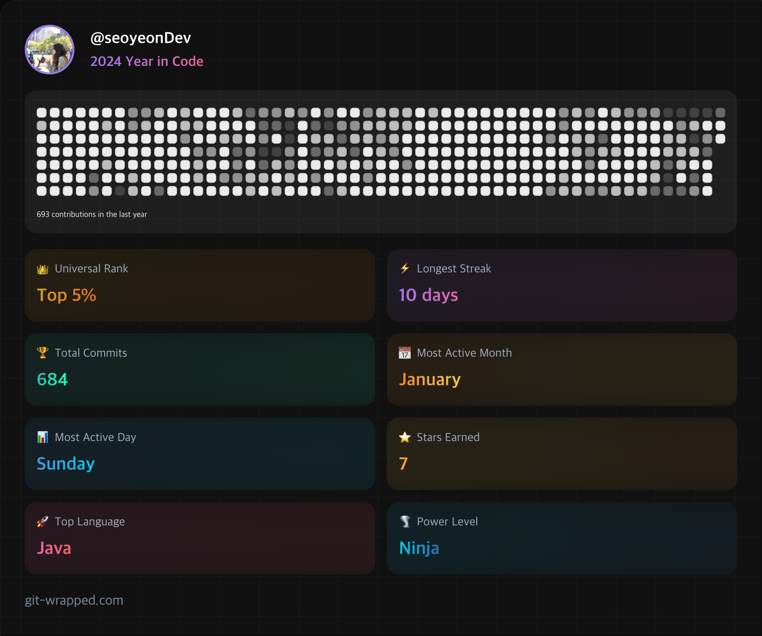The height and width of the screenshot is (636, 762).
Task: Click the 'Total Commits' label
Action: [x=91, y=353]
